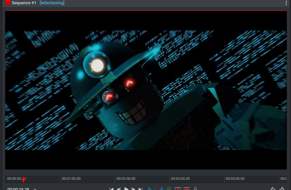Set the blue mark-out point

[162, 189]
